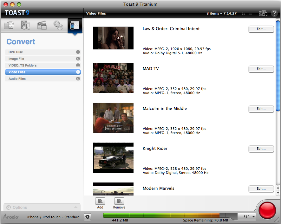Select Audio Files conversion type
This screenshot has width=281, height=224.
coord(42,79)
